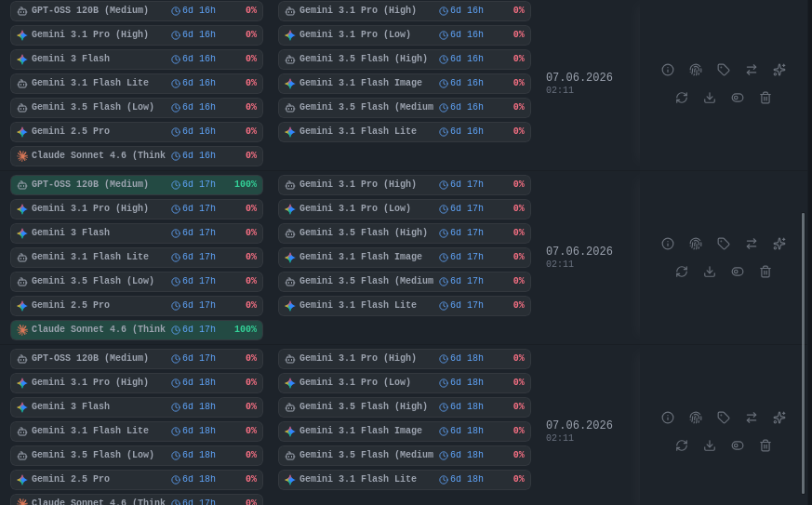This screenshot has width=812, height=505.
Task: Click Gemini 3 Flash chip showing 6d 18h
Action: (137, 407)
